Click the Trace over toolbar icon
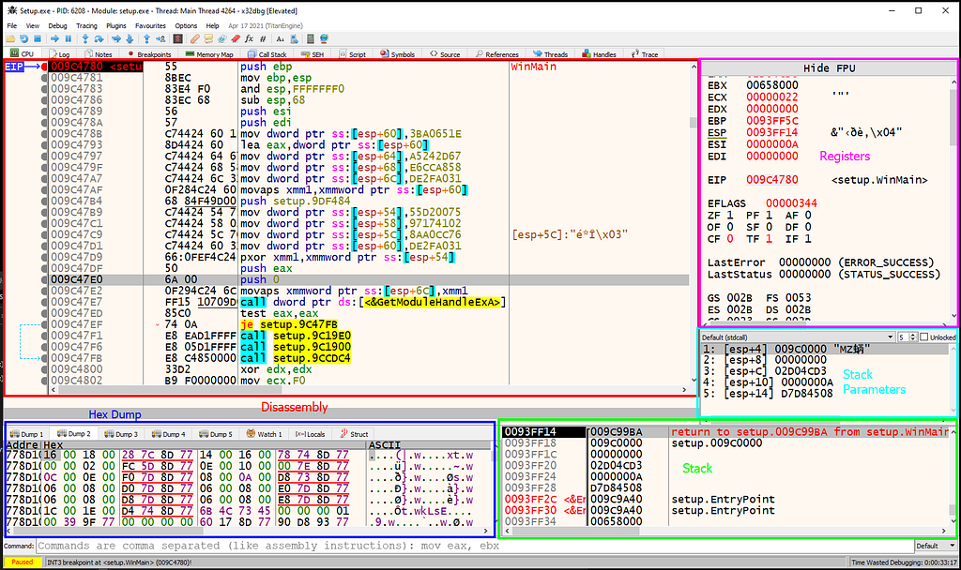961x570 pixels. (x=130, y=38)
